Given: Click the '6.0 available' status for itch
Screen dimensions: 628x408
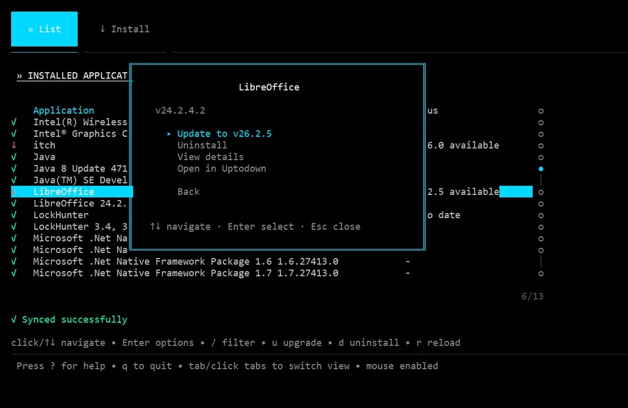Looking at the screenshot, I should coord(463,145).
